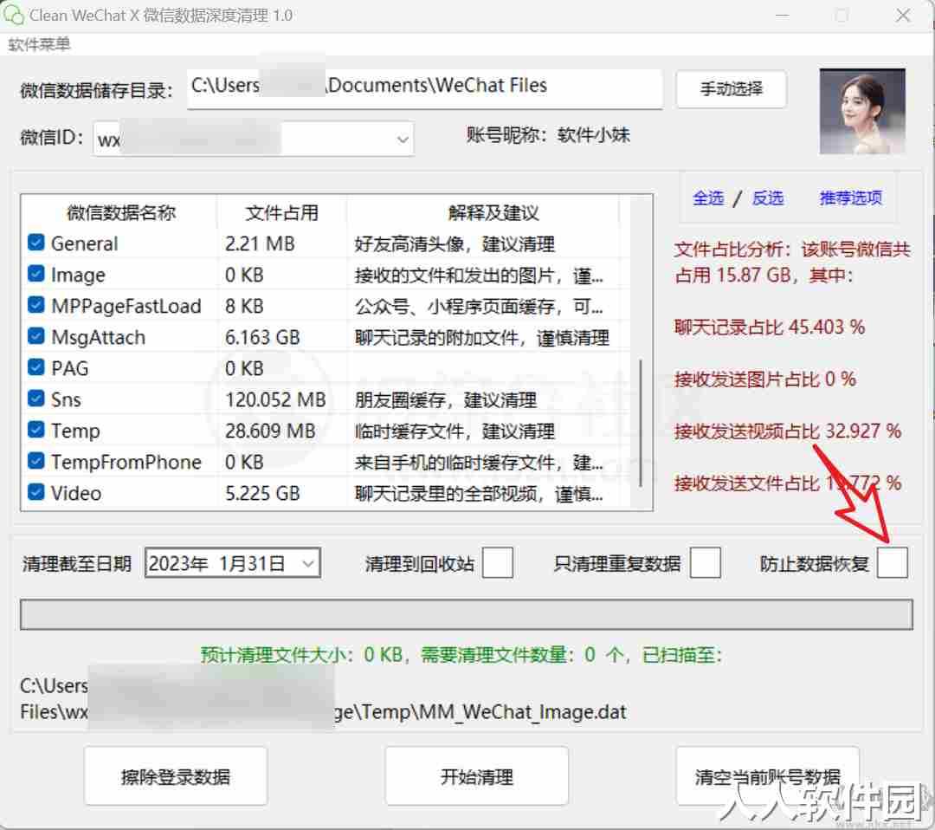Screen dimensions: 935x830
Task: Uncheck the MPPageFastLoad checkbox
Action: (36, 305)
